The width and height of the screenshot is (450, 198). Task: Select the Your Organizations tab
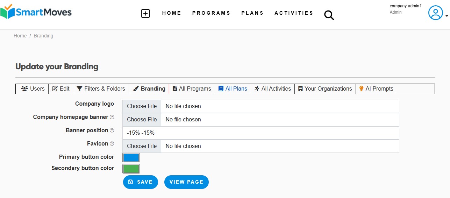point(325,89)
